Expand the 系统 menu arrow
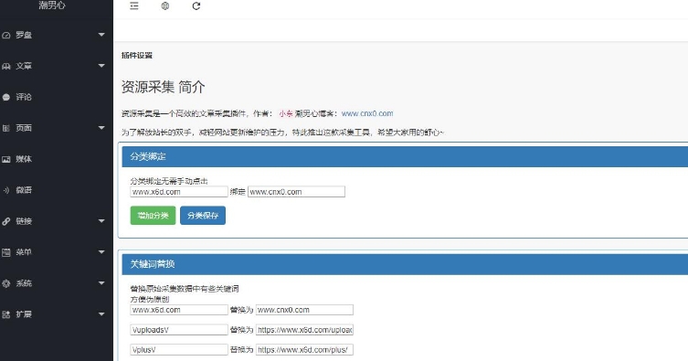This screenshot has width=688, height=361. tap(101, 283)
